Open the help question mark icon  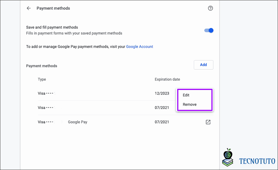point(210,8)
